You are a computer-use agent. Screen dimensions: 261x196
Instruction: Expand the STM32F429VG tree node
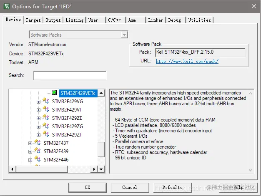38,102
